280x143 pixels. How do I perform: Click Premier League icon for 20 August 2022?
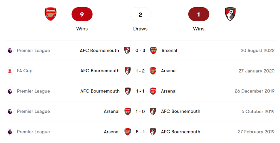point(10,51)
